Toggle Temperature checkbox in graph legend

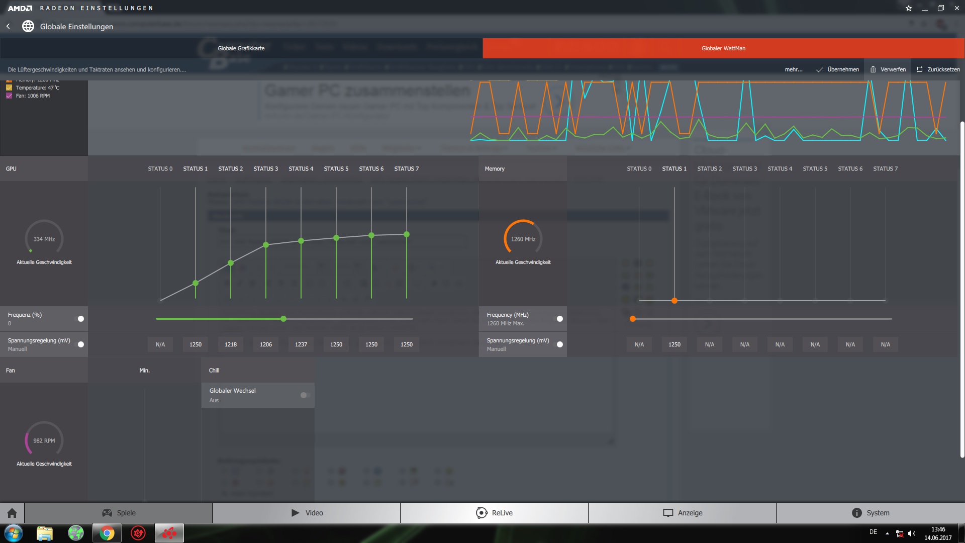[x=9, y=87]
